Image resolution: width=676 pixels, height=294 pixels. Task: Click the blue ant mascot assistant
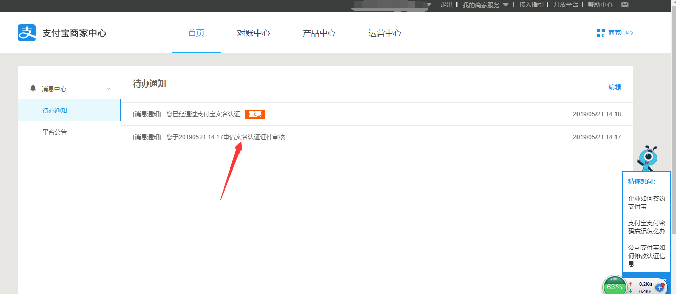click(648, 158)
